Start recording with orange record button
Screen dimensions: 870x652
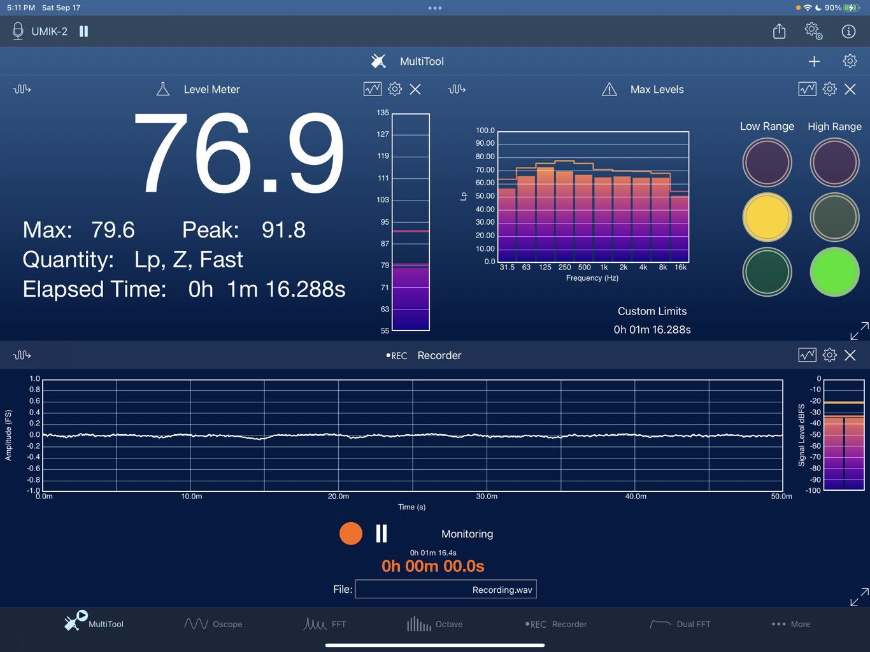(351, 534)
